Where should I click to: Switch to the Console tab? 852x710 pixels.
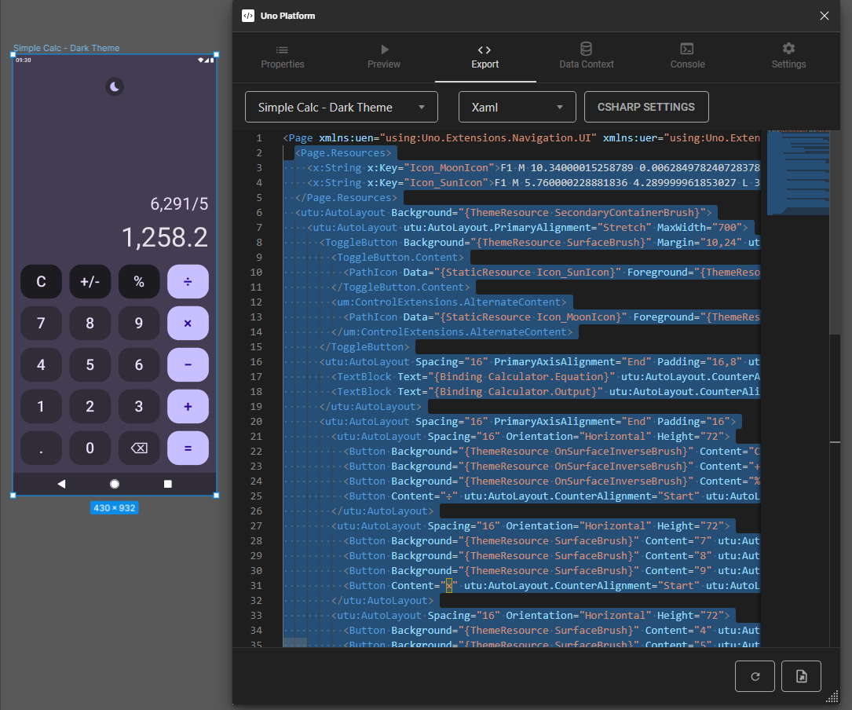click(x=687, y=57)
